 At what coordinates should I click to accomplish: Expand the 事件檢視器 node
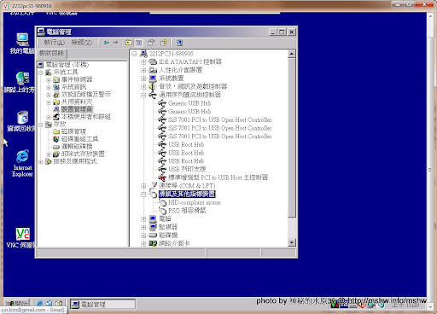pos(49,80)
